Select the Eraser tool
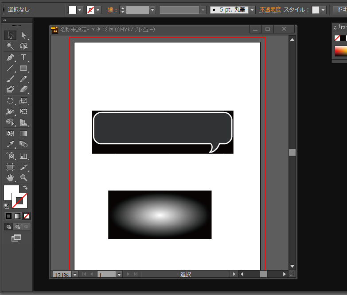 coord(23,89)
